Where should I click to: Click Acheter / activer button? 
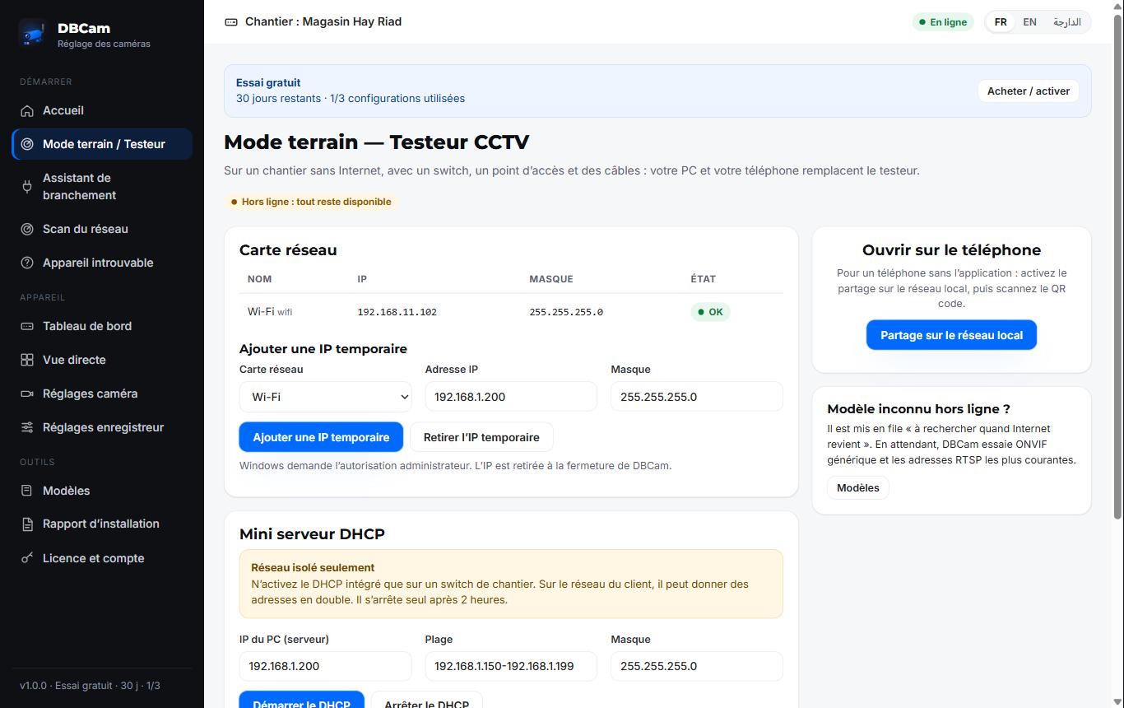(1029, 91)
